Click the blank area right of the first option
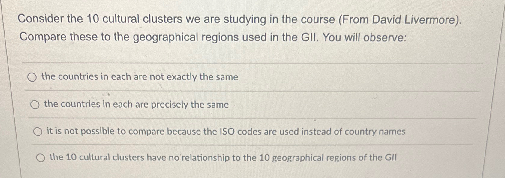505x178 pixels. pos(360,77)
